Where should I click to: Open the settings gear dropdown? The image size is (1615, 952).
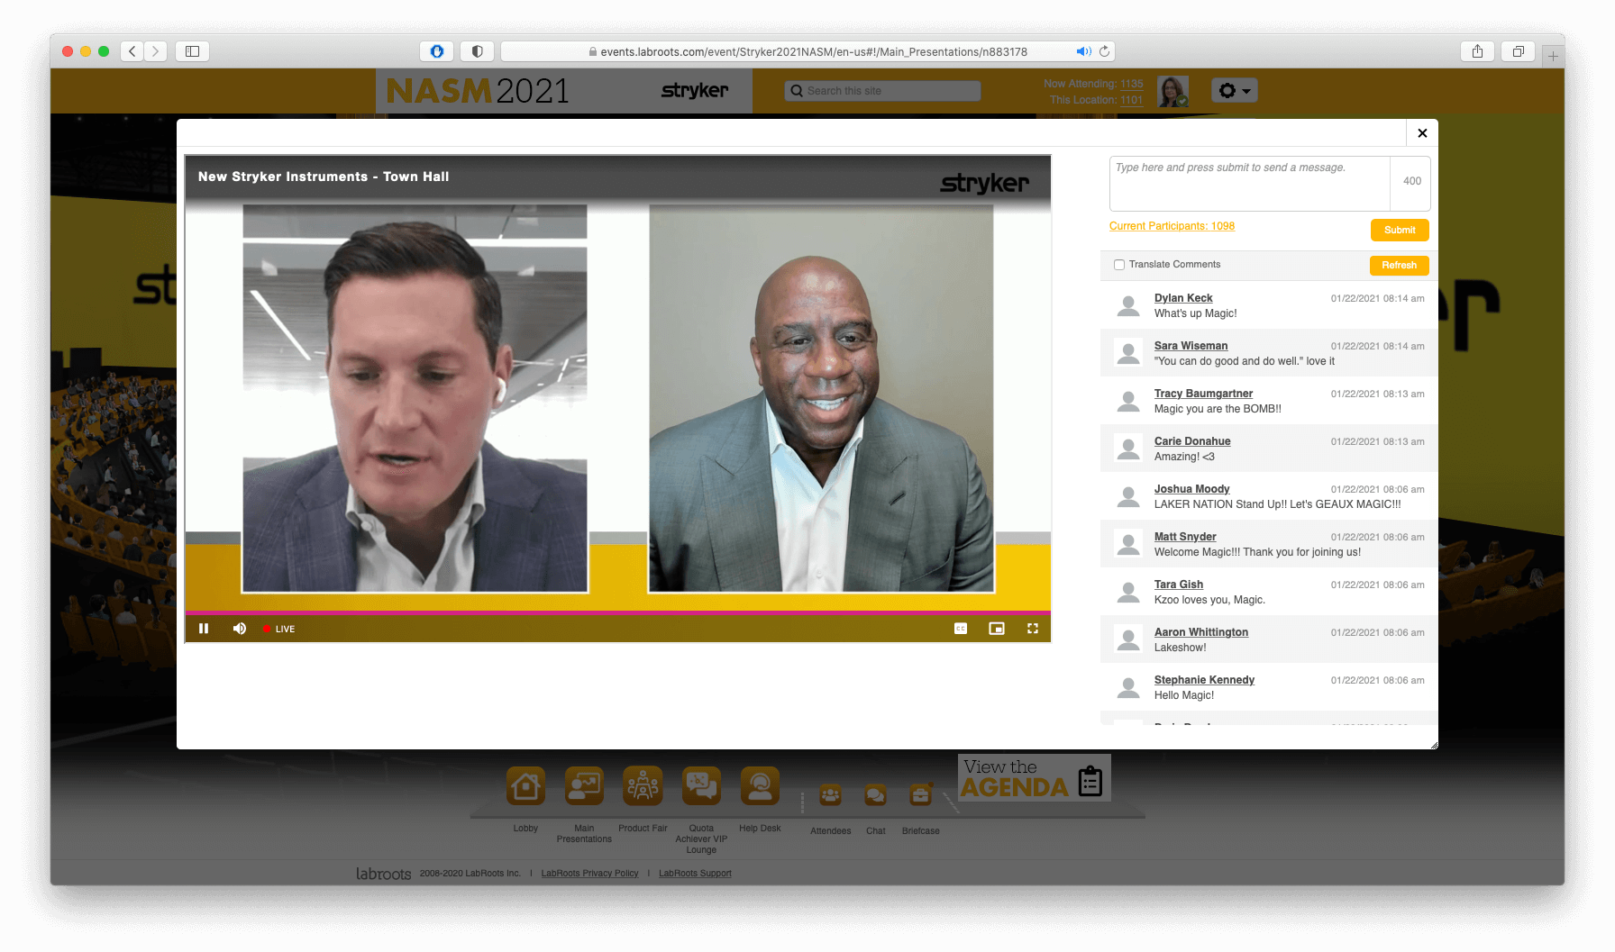click(1234, 91)
